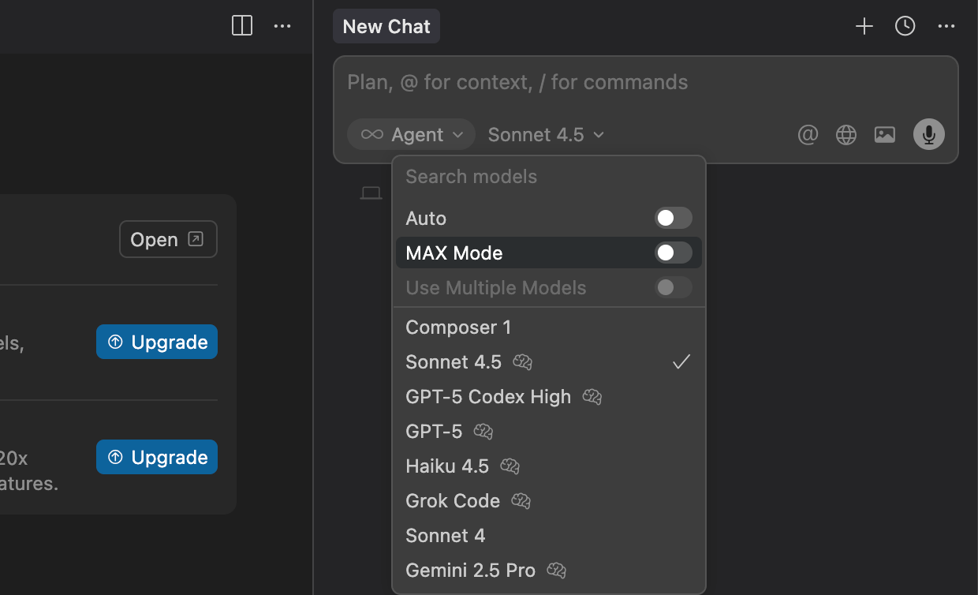This screenshot has height=595, width=978.
Task: Click the Open button
Action: (x=168, y=240)
